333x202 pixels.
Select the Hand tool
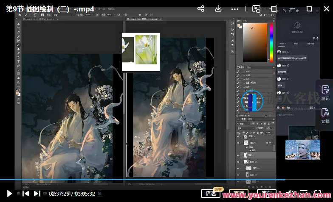tap(19, 78)
